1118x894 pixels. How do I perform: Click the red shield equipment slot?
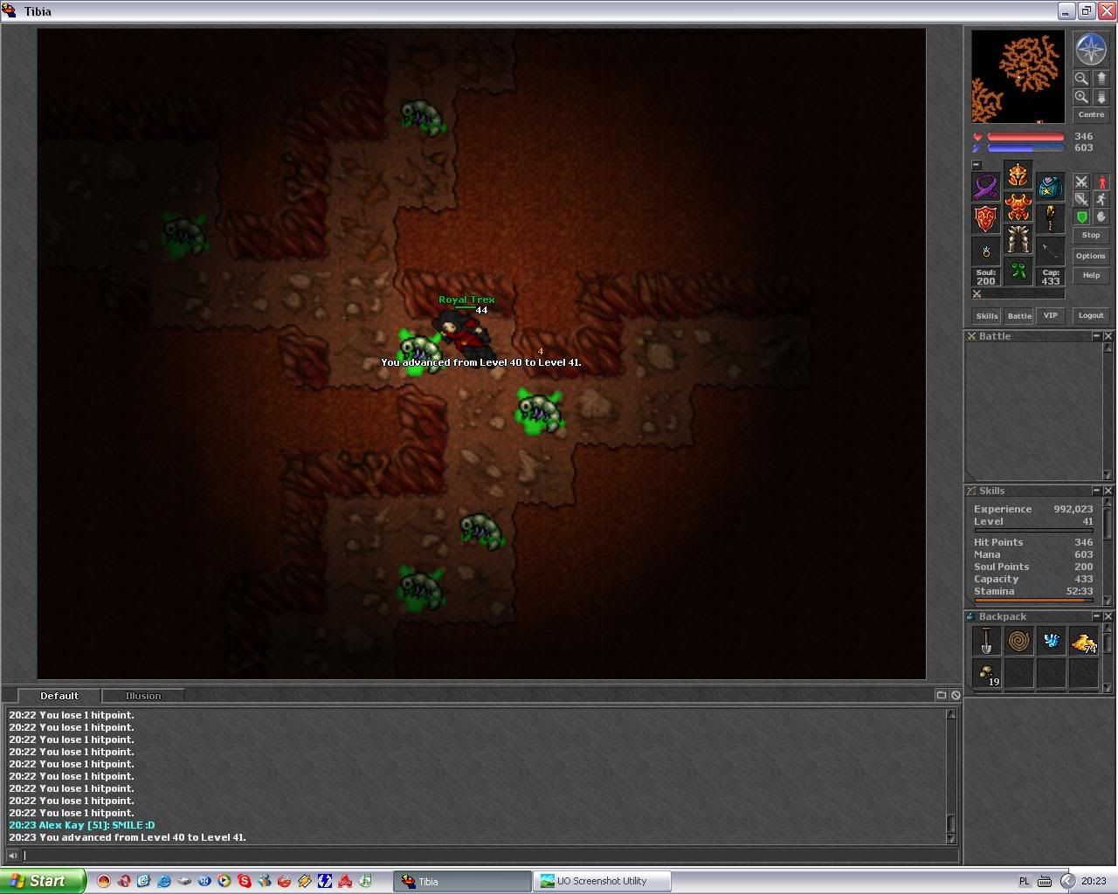click(986, 219)
